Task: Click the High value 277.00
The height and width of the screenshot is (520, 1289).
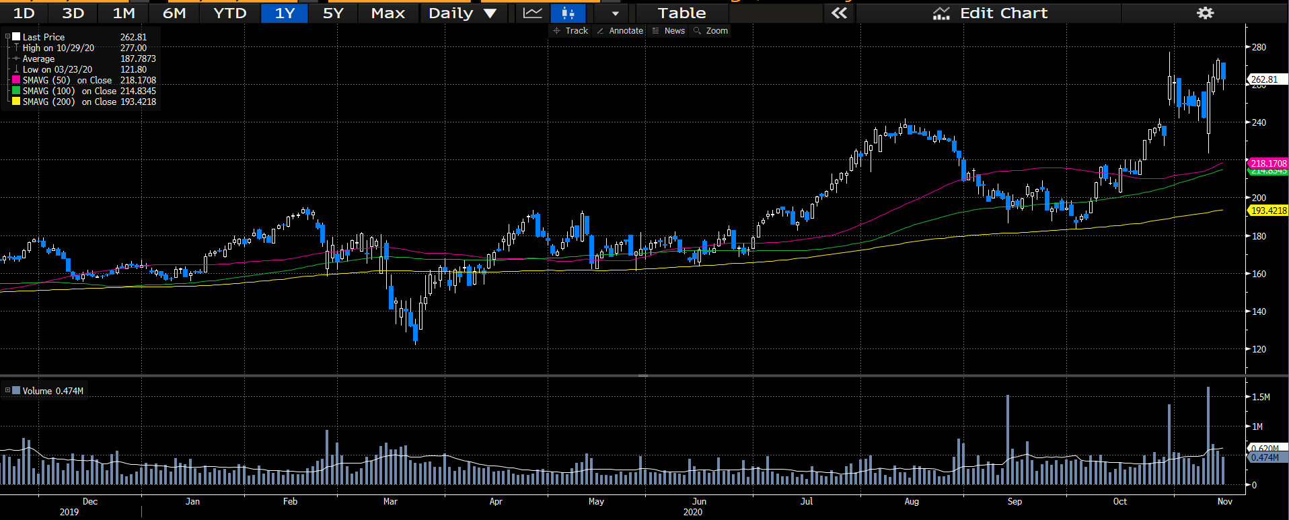Action: 133,48
